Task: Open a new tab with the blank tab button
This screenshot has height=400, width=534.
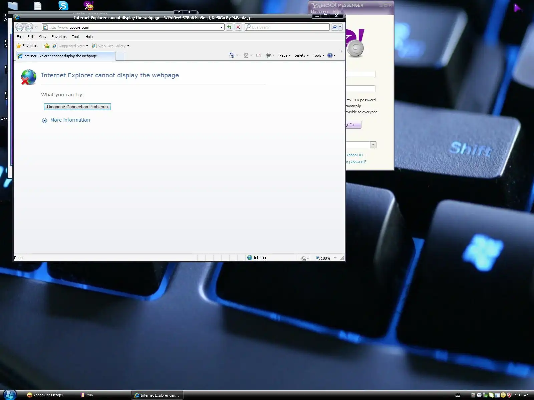Action: point(120,56)
